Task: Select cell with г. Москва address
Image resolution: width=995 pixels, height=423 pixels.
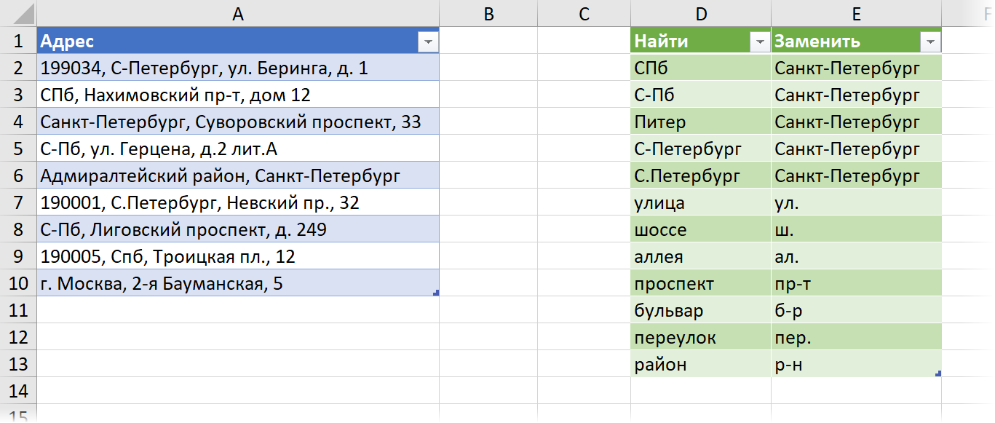Action: pos(238,284)
